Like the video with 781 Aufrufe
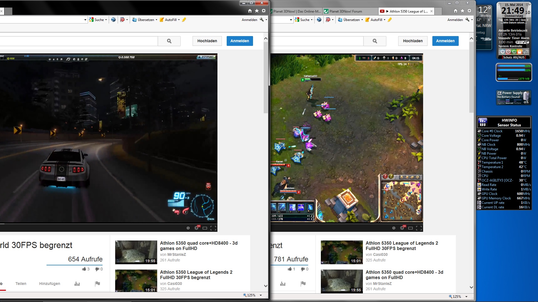This screenshot has height=302, width=538. 290,269
